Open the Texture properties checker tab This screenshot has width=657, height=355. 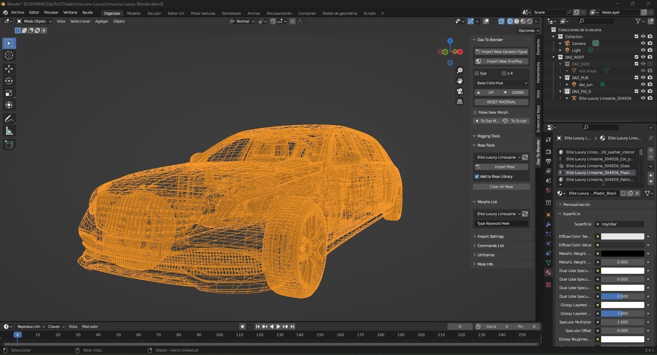pos(548,285)
